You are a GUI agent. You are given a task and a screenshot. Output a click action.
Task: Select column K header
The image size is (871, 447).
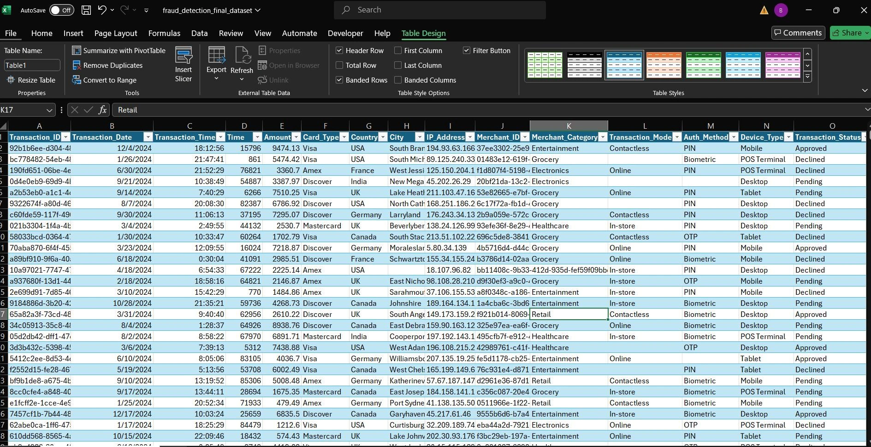click(x=569, y=126)
